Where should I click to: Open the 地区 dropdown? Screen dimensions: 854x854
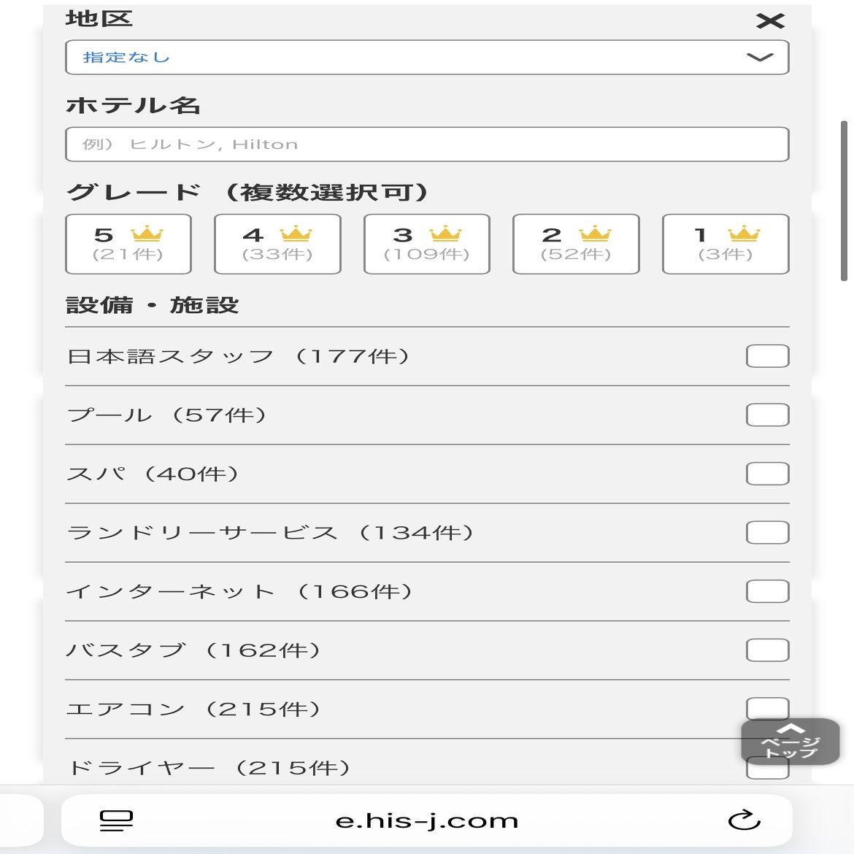coord(427,58)
